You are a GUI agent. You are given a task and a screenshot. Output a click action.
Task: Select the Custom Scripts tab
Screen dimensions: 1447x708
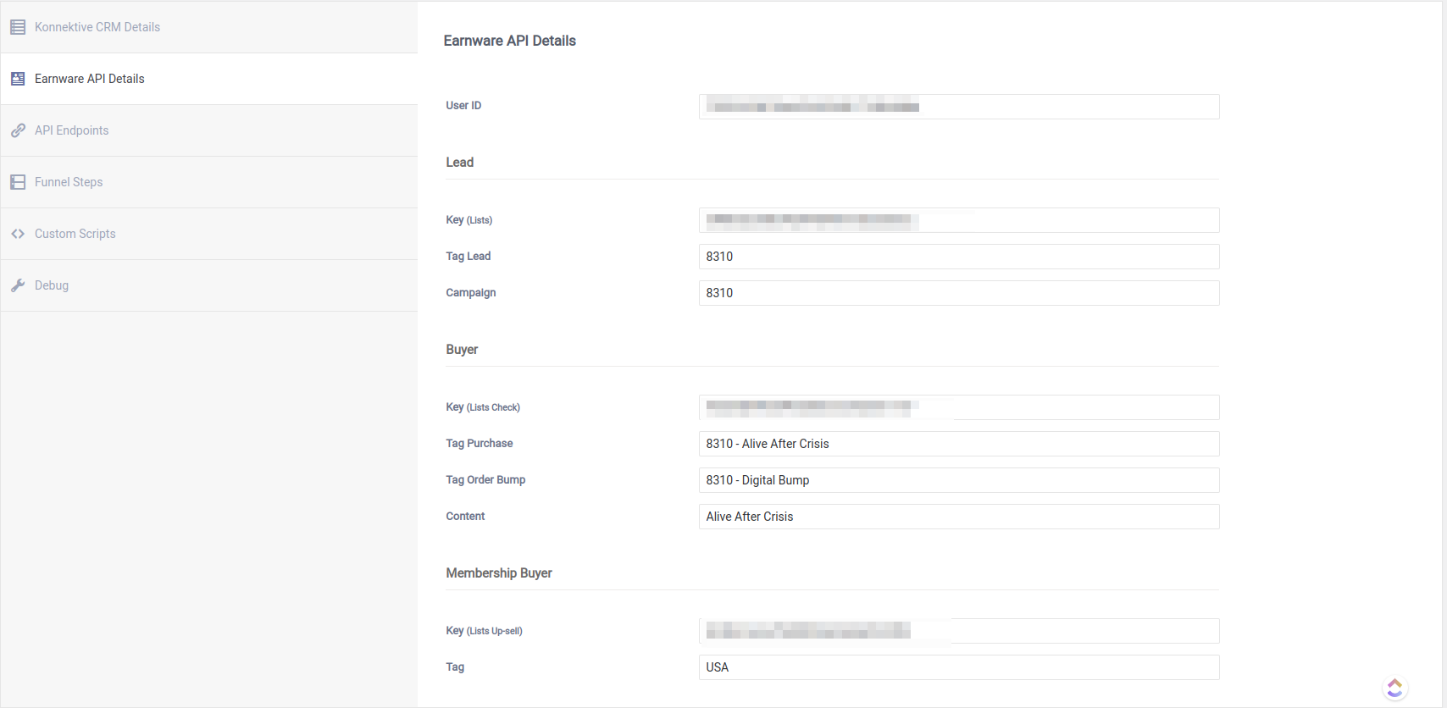click(x=75, y=234)
